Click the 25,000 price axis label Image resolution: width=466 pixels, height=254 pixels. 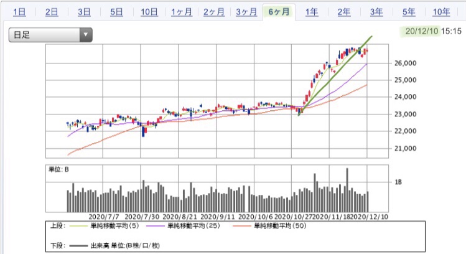click(406, 80)
